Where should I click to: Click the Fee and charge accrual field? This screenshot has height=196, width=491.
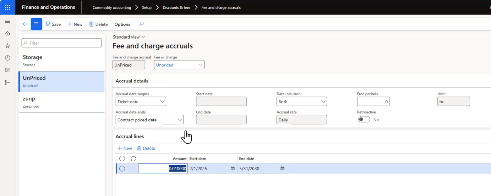pos(129,65)
